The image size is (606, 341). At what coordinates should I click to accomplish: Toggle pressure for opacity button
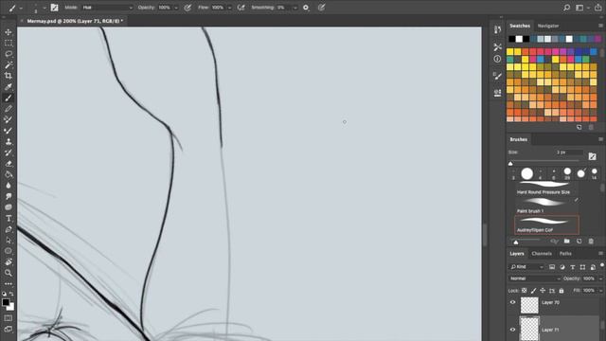(187, 8)
